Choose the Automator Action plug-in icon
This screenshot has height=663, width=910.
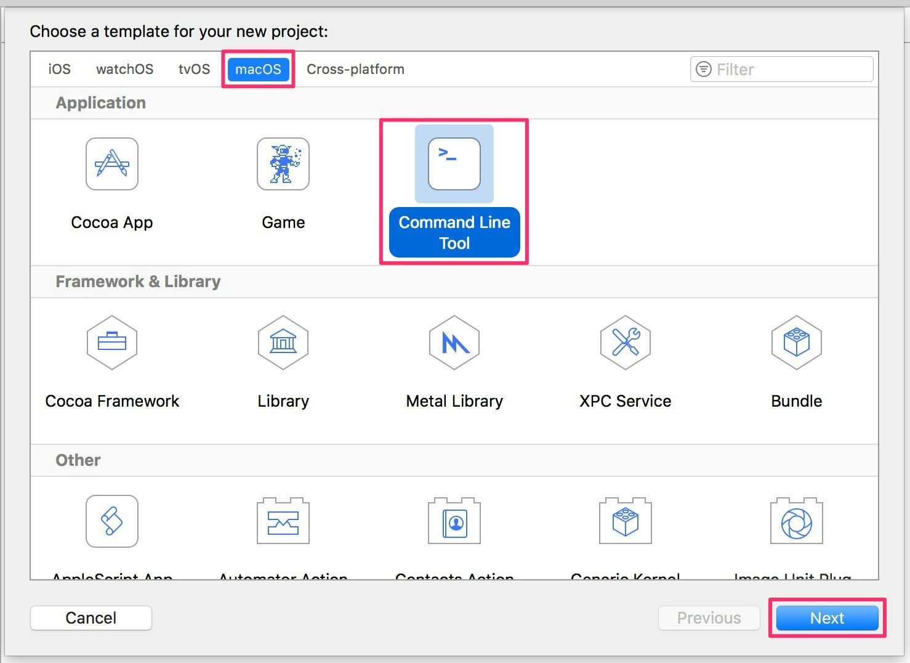[x=283, y=521]
